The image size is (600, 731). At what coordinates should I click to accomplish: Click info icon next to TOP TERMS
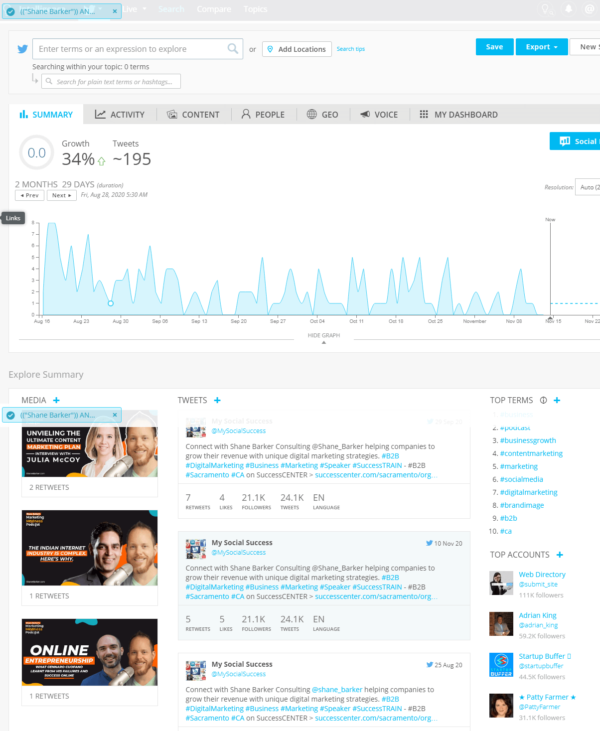[543, 400]
